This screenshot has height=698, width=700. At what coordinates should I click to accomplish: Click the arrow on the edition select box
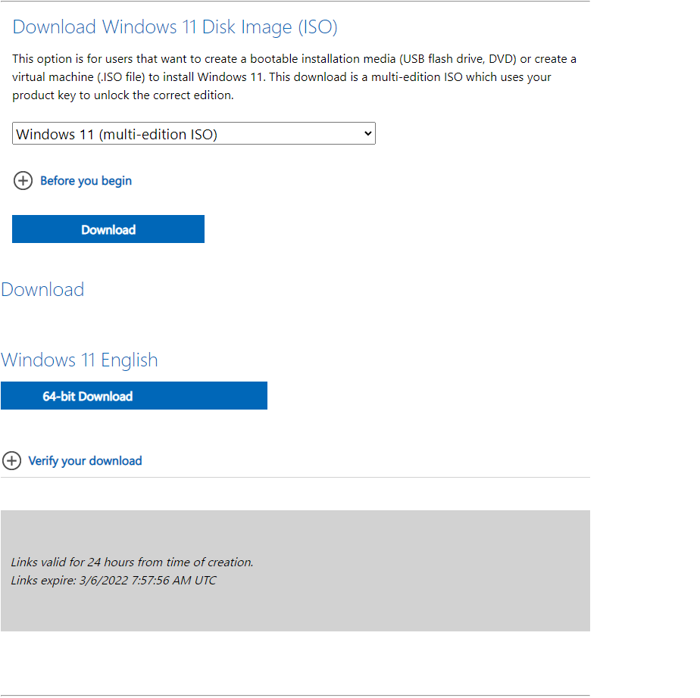click(x=367, y=134)
